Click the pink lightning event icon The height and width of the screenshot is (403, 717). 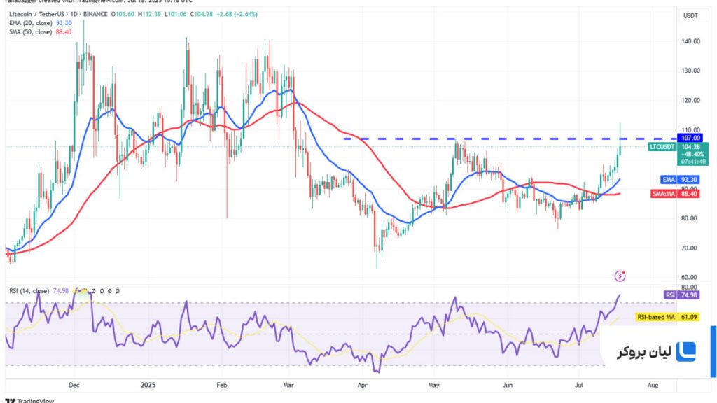(x=620, y=276)
